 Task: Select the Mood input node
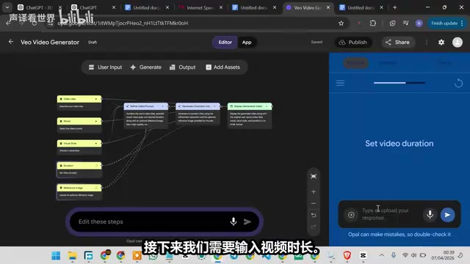pos(79,125)
